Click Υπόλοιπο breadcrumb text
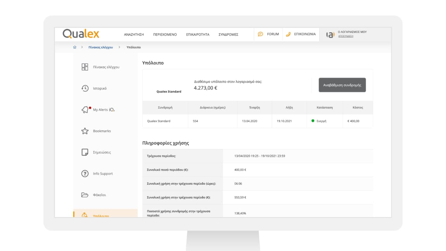The width and height of the screenshot is (446, 251). 133,47
